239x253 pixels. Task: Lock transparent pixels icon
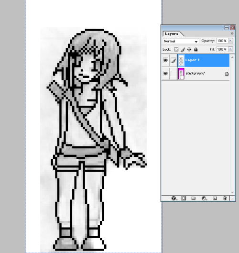176,49
